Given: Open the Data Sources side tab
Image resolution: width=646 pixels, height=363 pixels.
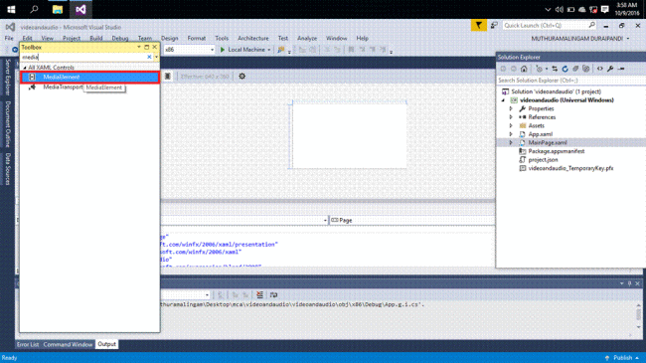Looking at the screenshot, I should pos(8,169).
